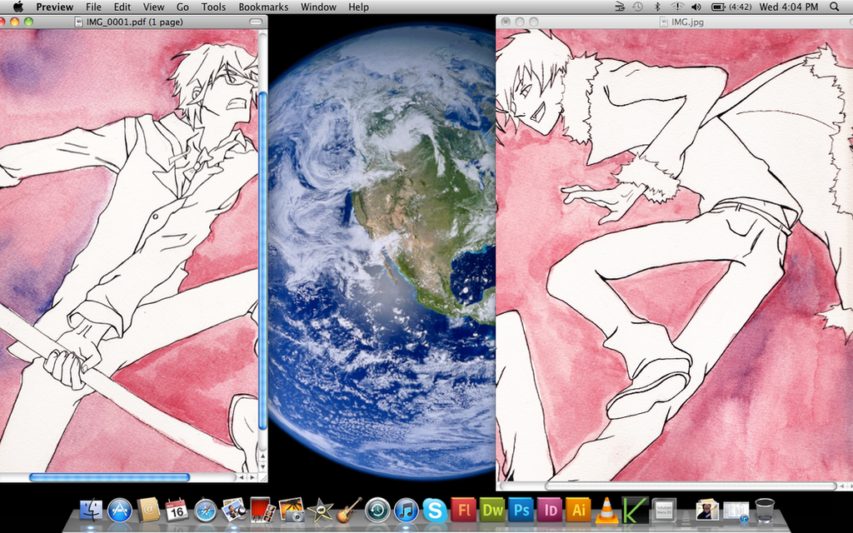853x533 pixels.
Task: Launch iTunes from the Dock
Action: pos(407,511)
